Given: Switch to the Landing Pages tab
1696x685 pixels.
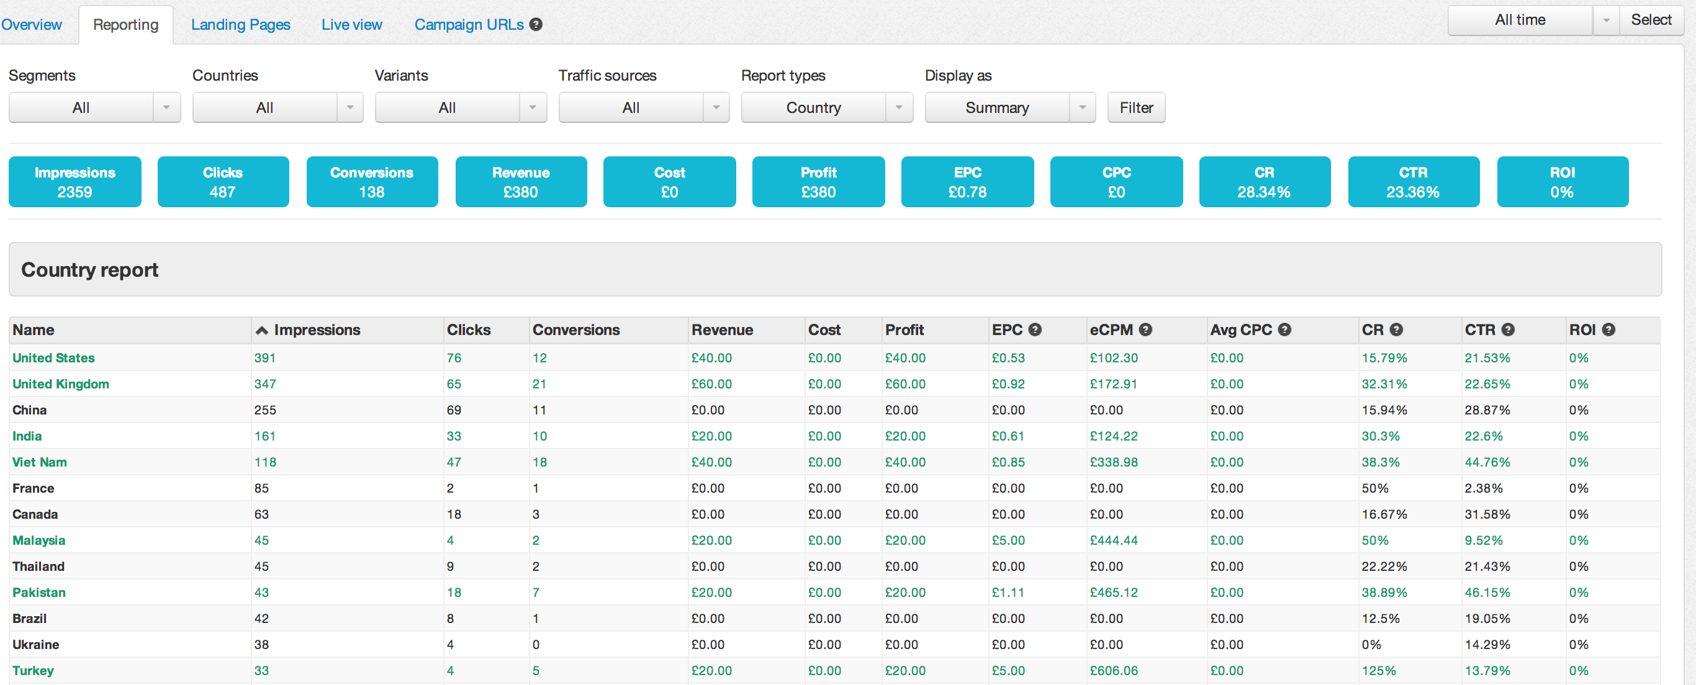Looking at the screenshot, I should point(240,24).
